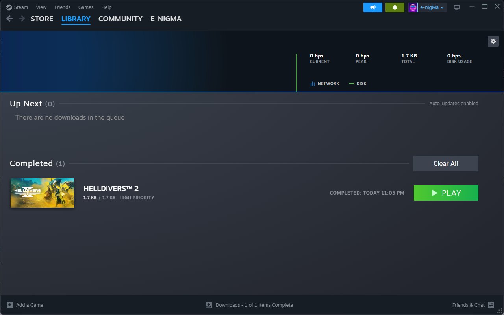Click the 0 bps PEAK stat
This screenshot has width=504, height=315.
pyautogui.click(x=362, y=58)
